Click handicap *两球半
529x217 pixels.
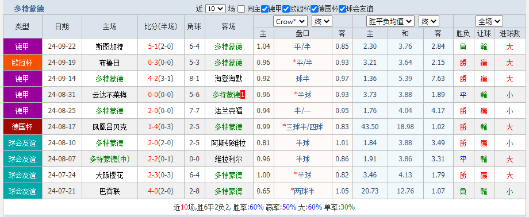pos(302,191)
